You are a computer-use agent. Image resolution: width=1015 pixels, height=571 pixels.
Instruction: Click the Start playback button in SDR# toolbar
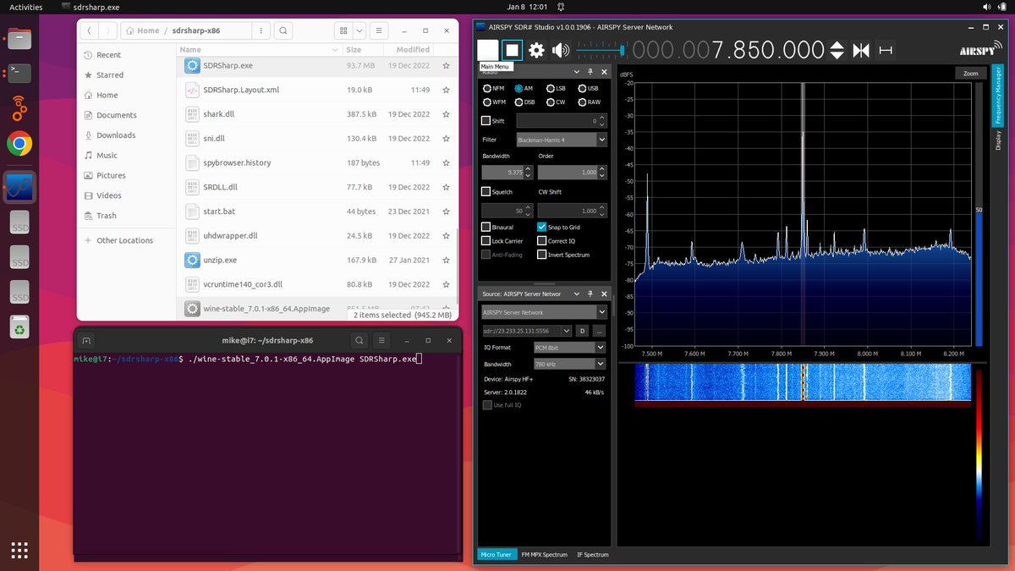(486, 50)
